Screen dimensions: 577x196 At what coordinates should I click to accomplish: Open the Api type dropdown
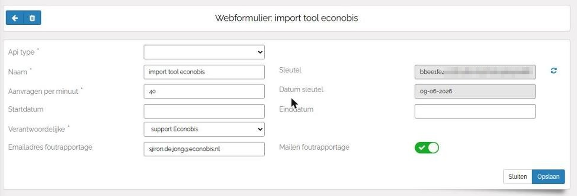point(204,52)
